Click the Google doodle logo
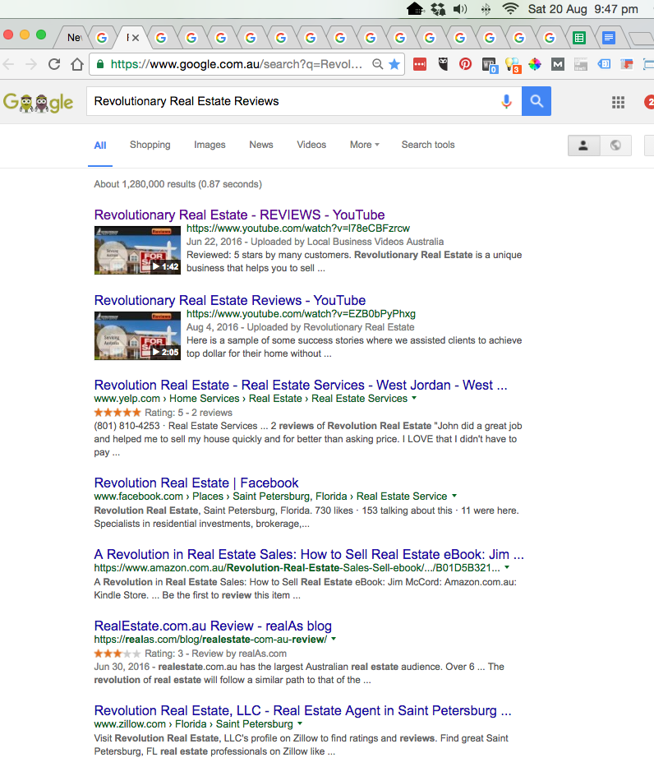Screen dimensions: 654x767 38,102
